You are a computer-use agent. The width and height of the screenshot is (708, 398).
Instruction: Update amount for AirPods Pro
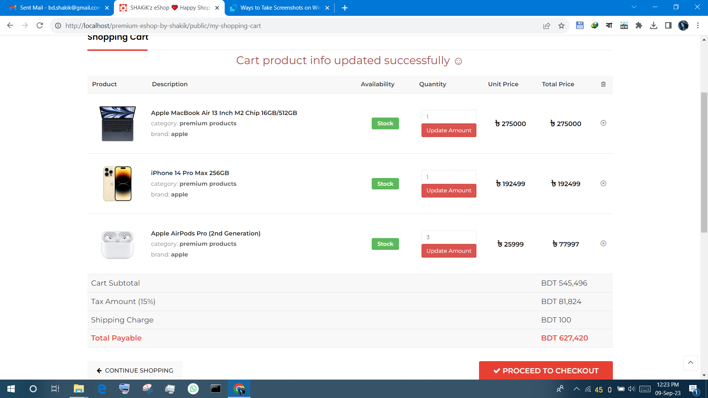(449, 251)
